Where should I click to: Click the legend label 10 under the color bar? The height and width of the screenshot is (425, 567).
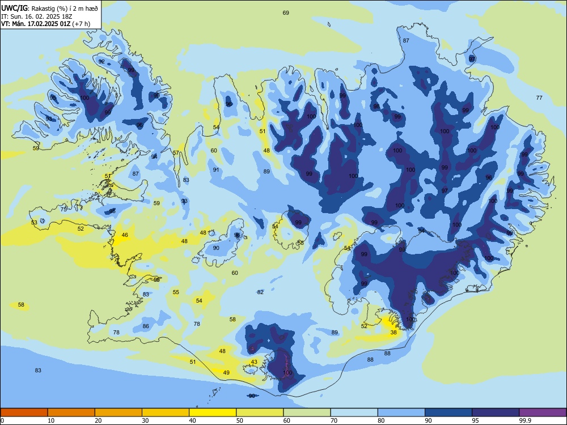(x=51, y=420)
